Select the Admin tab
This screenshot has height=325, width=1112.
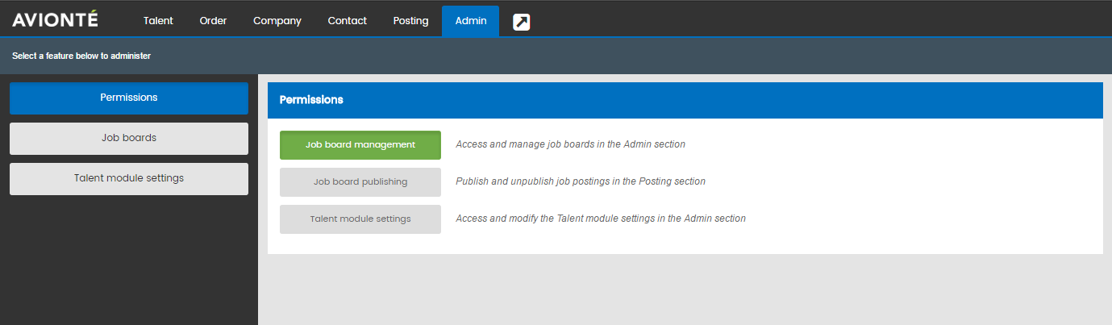471,21
